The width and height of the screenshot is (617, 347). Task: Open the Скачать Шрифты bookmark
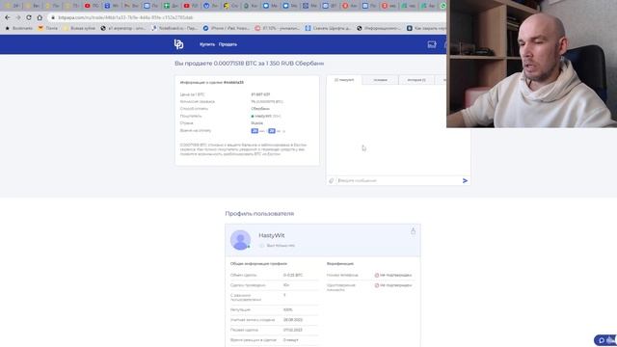pyautogui.click(x=328, y=28)
